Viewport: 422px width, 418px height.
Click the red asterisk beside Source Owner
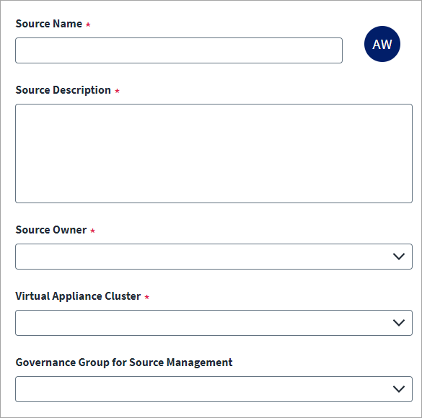pyautogui.click(x=92, y=231)
